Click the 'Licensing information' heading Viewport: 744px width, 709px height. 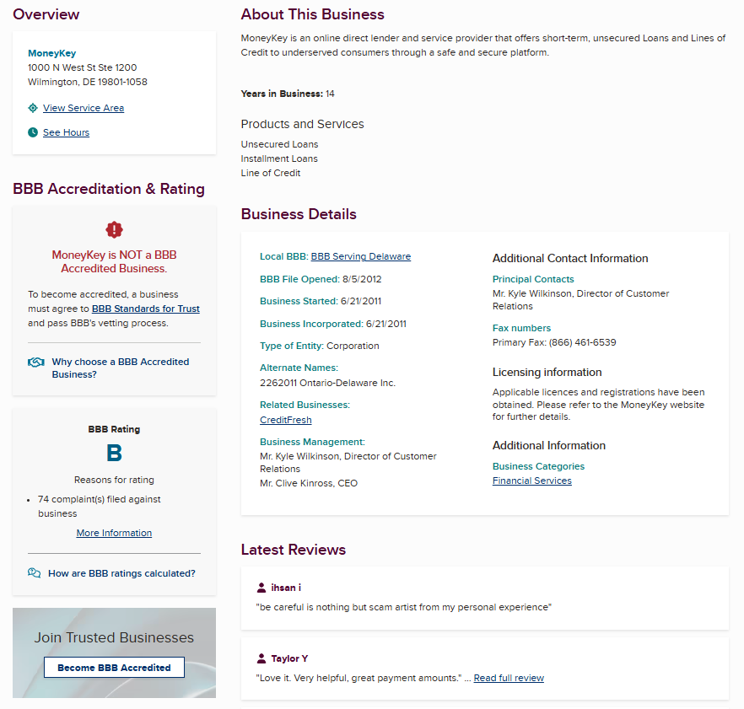[x=547, y=373]
